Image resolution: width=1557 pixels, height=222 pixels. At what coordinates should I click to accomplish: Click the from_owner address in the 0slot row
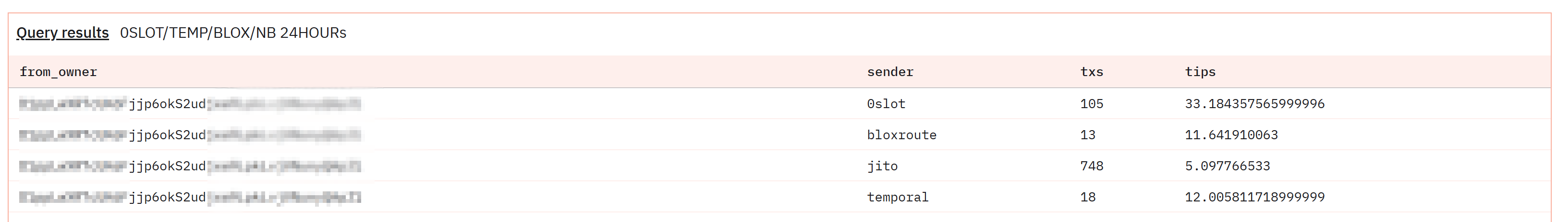pyautogui.click(x=190, y=104)
